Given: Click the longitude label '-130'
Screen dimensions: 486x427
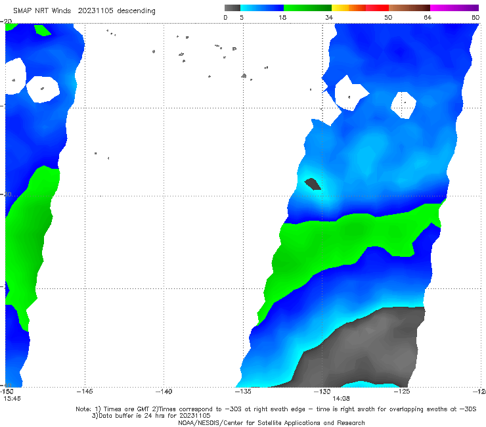Looking at the screenshot, I should pyautogui.click(x=322, y=392).
